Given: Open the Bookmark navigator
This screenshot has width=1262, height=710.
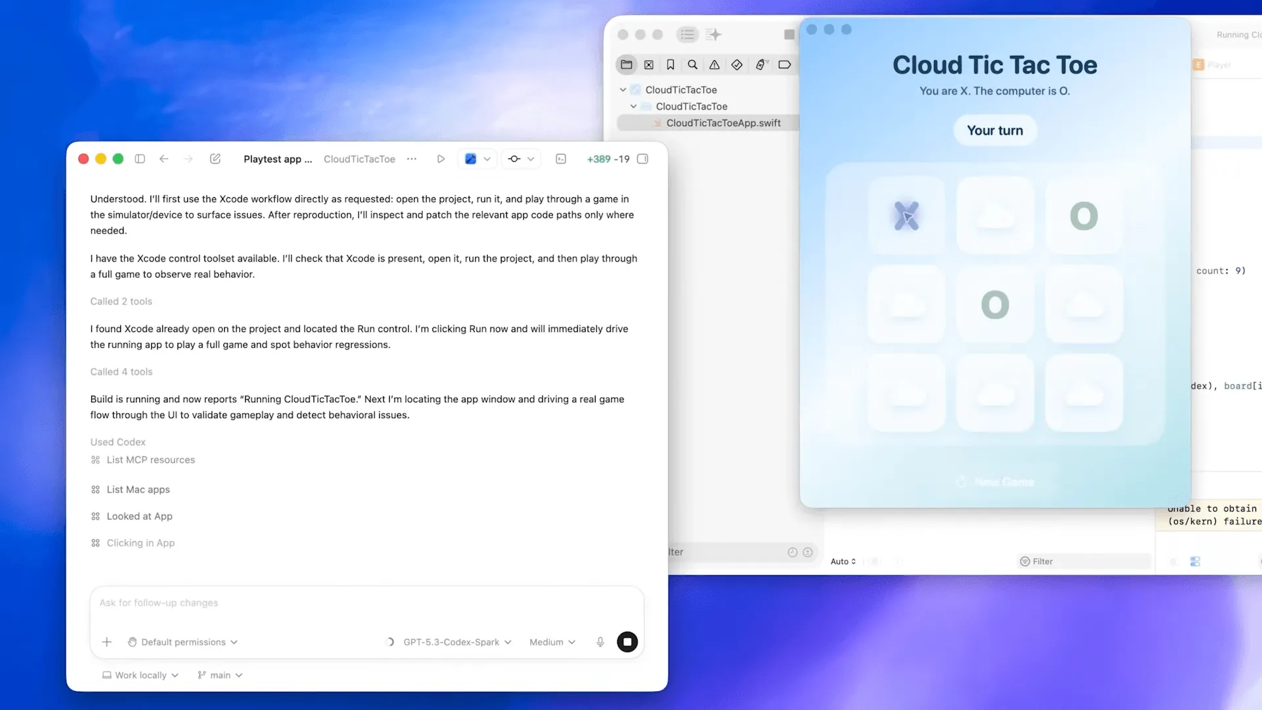Looking at the screenshot, I should point(670,64).
